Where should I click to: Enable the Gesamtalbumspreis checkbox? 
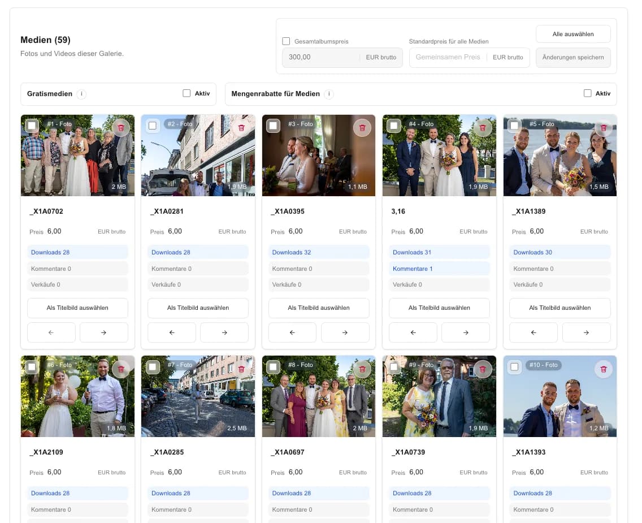point(286,41)
